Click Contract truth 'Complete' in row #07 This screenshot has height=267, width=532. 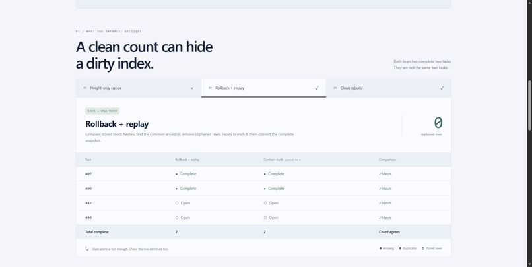click(x=274, y=174)
